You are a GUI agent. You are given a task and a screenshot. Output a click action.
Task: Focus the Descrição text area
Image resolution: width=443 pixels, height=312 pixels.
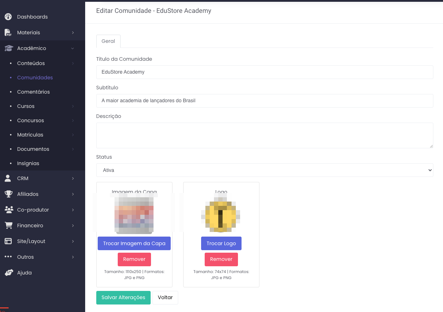(264, 135)
